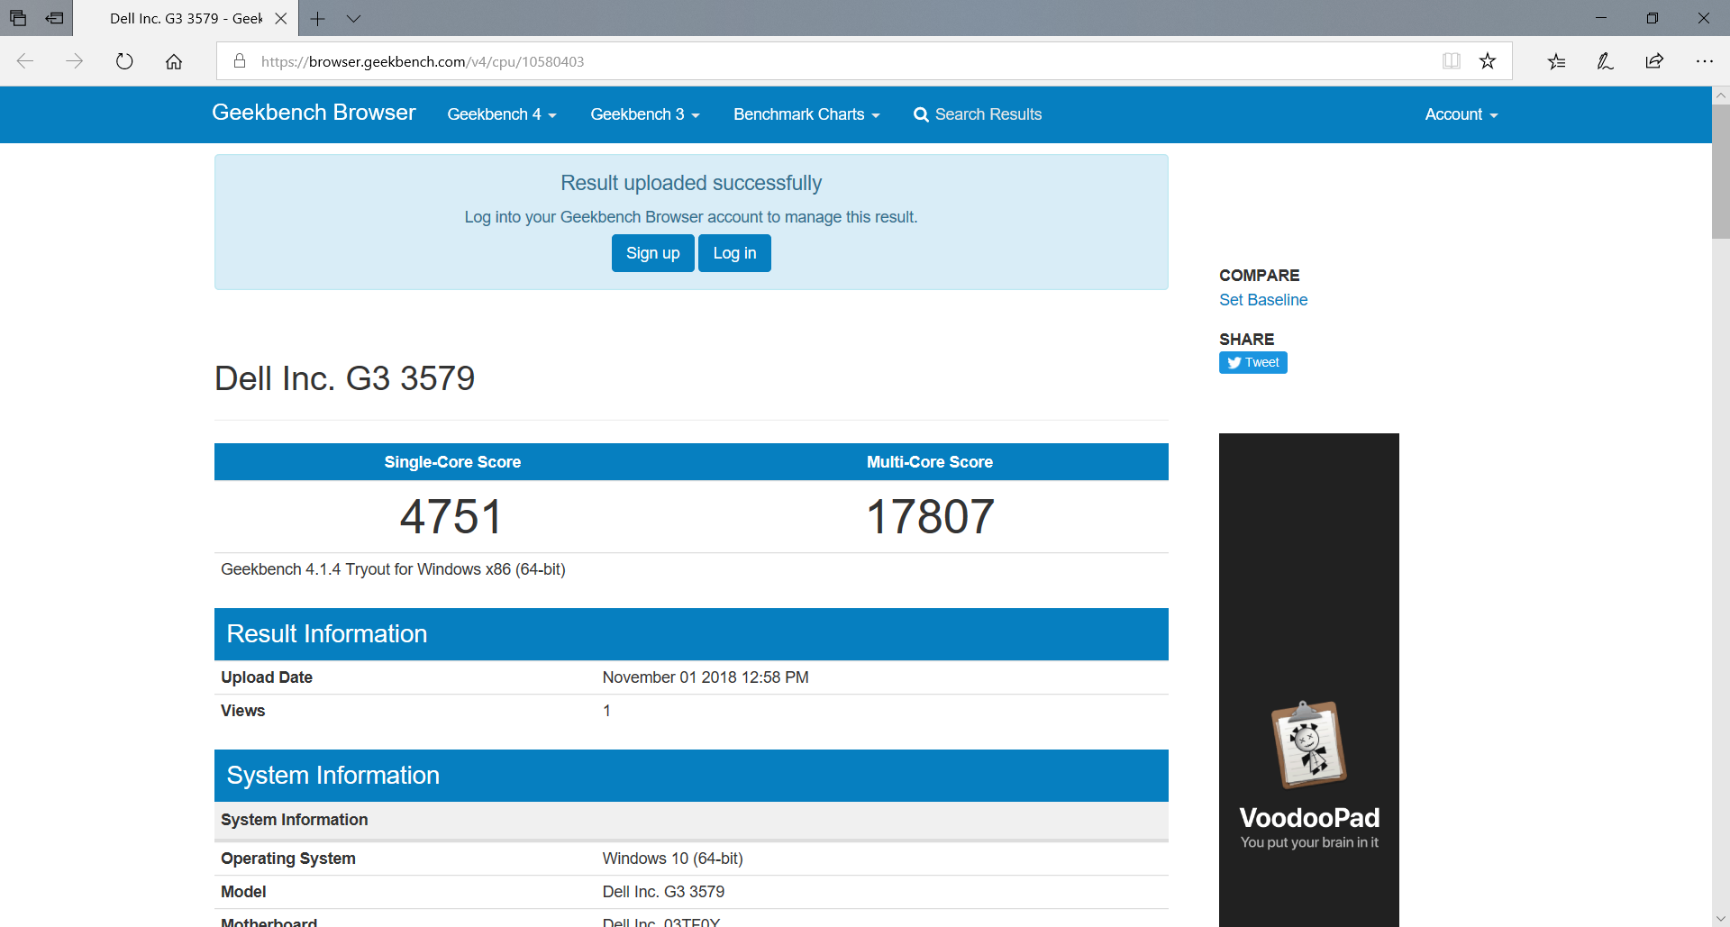Click multi-core score 17807
The height and width of the screenshot is (927, 1730).
[930, 517]
